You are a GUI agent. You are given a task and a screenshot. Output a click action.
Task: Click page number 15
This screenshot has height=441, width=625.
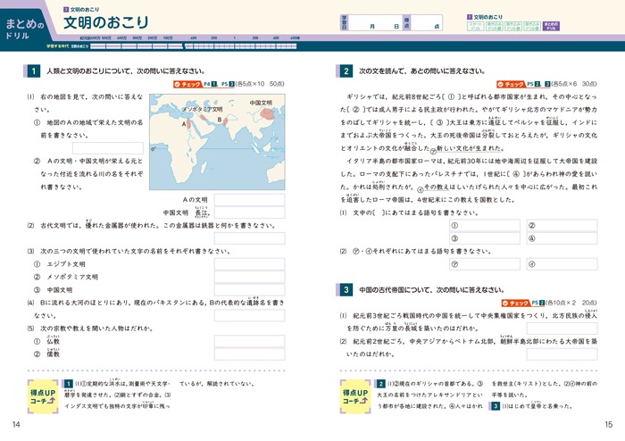(x=608, y=425)
